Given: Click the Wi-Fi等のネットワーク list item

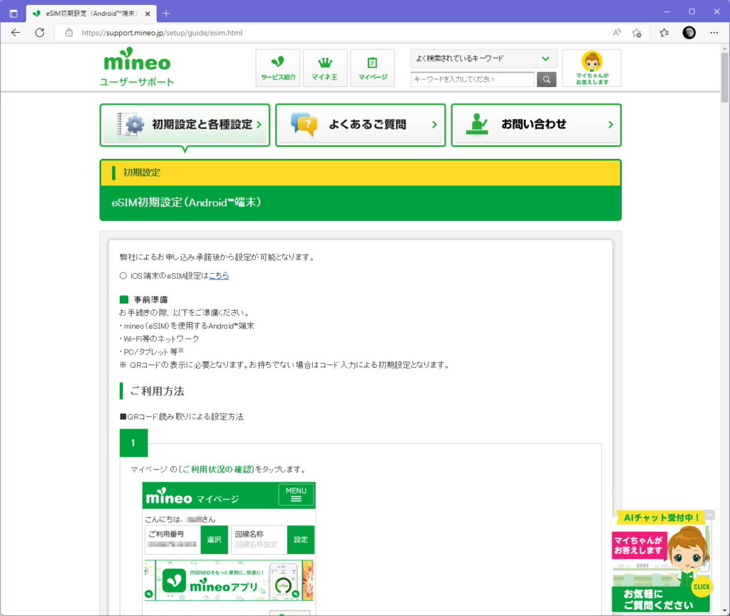Looking at the screenshot, I should [x=159, y=339].
